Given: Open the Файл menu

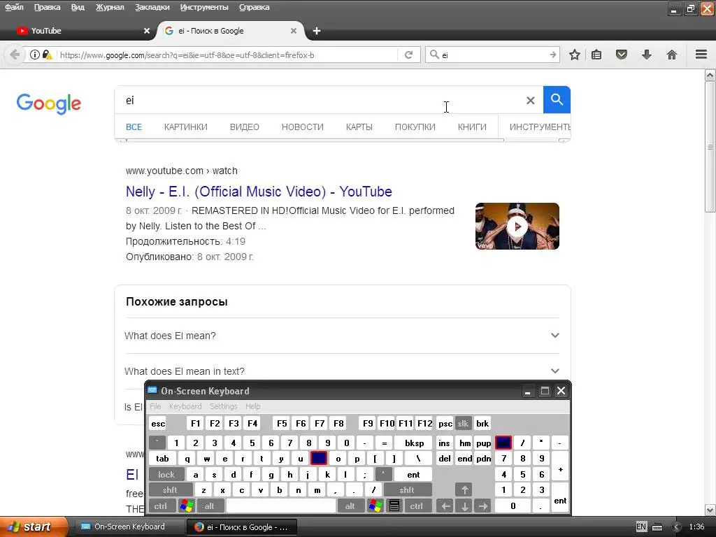Looking at the screenshot, I should (14, 7).
